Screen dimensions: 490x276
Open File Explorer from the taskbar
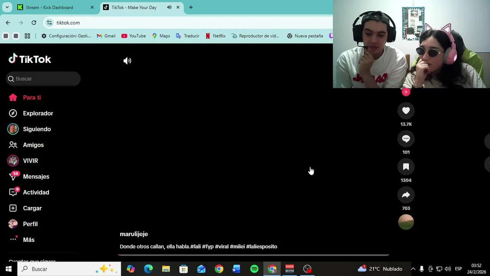click(x=166, y=269)
